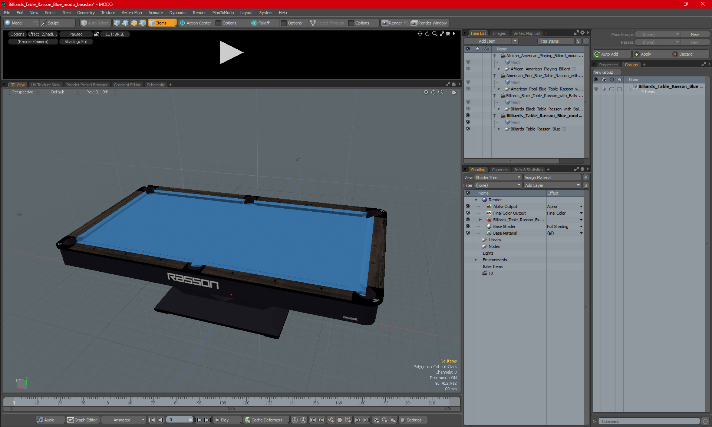Open the Dynamics menu
Screen dimensions: 712x427
(x=178, y=13)
